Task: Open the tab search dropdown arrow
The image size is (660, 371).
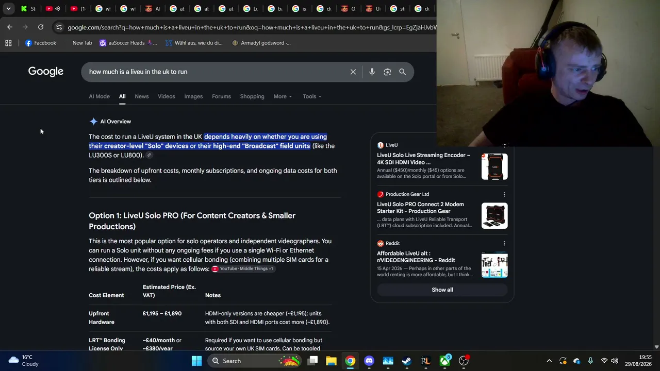Action: click(x=9, y=9)
